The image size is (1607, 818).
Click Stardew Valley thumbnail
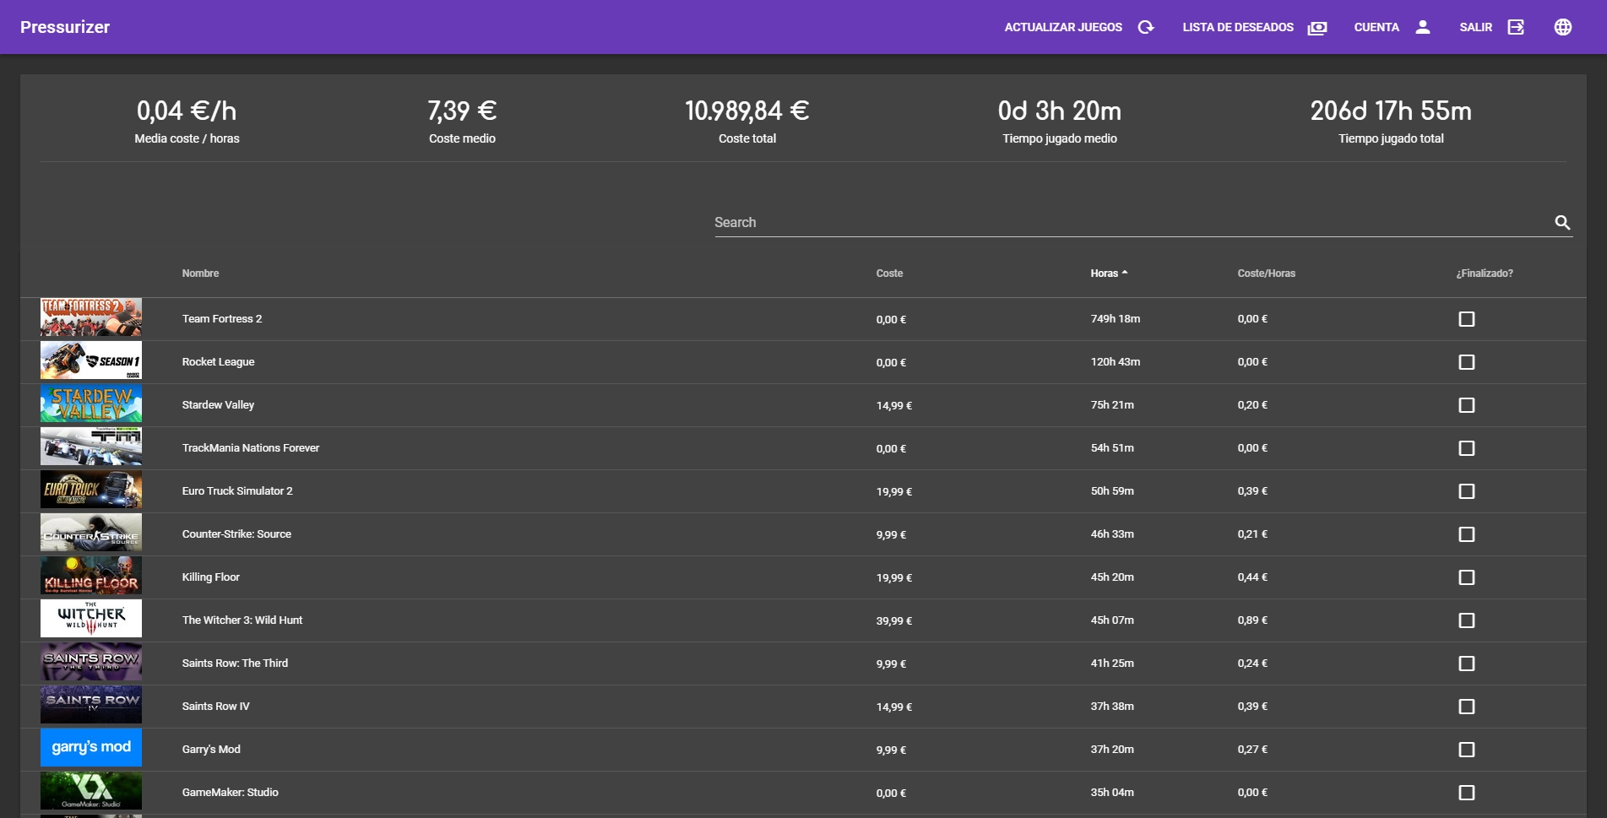point(91,404)
